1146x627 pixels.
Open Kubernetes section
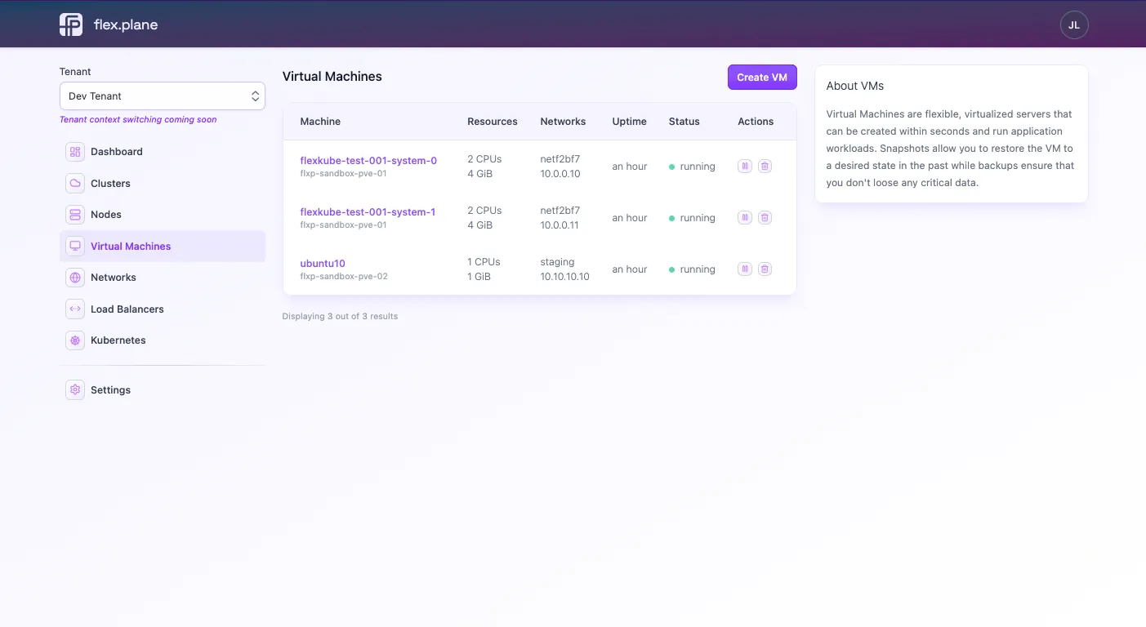coord(163,340)
